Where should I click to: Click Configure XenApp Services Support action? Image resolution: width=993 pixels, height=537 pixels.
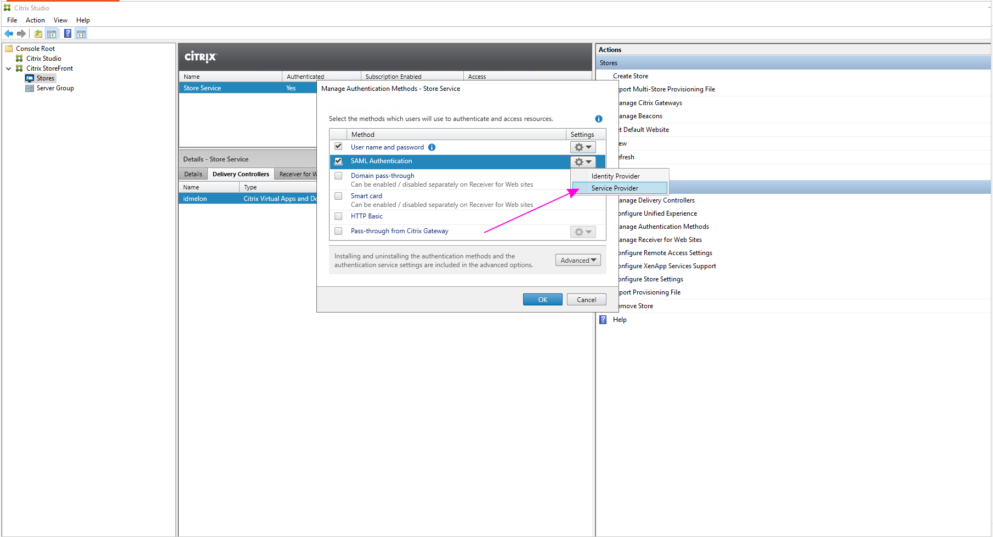tap(668, 266)
